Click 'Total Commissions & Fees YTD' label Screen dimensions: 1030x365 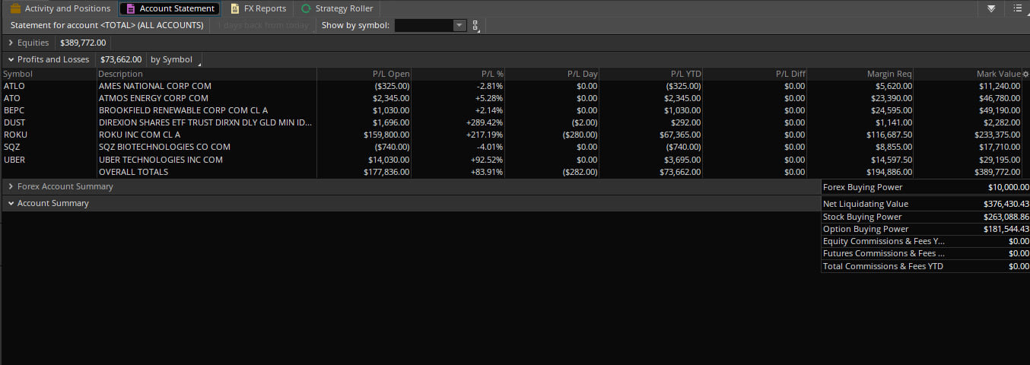pos(883,266)
